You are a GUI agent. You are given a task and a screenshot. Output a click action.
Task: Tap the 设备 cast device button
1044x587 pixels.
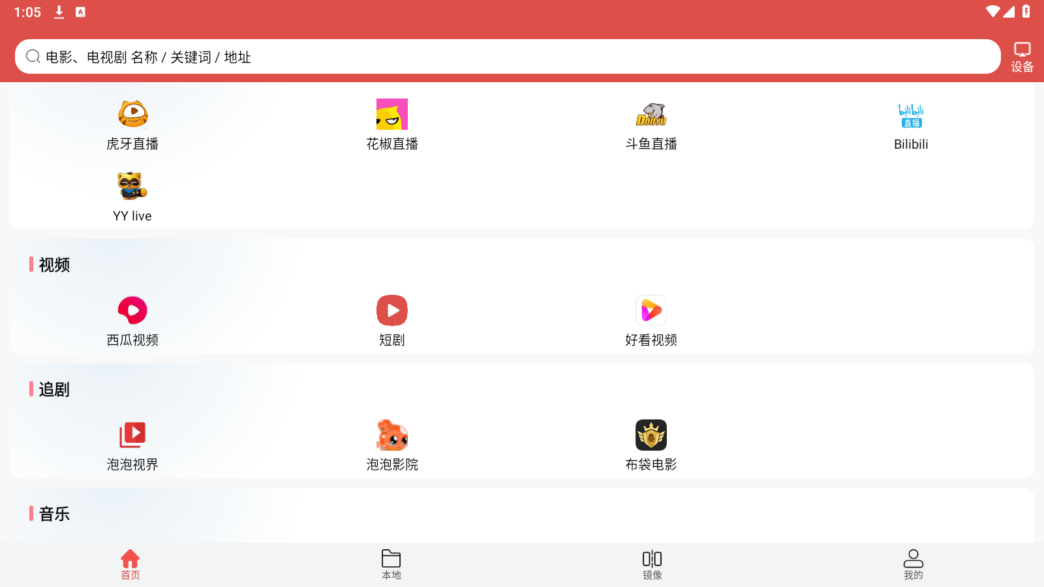pos(1022,57)
